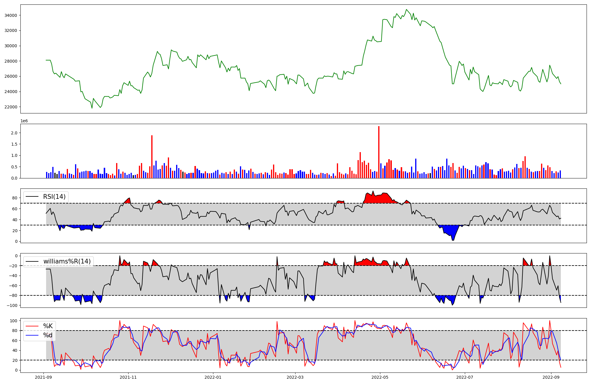591x384 pixels.
Task: Click the 2022-03 x-axis date label
Action: [295, 377]
